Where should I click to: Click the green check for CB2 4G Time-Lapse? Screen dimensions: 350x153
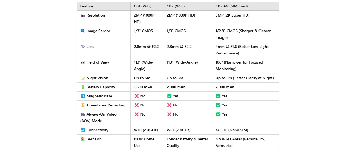coord(218,105)
